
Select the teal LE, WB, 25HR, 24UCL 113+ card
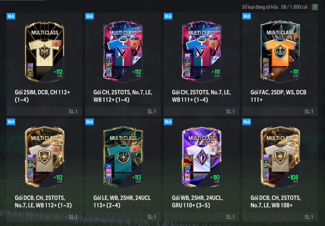(x=123, y=157)
